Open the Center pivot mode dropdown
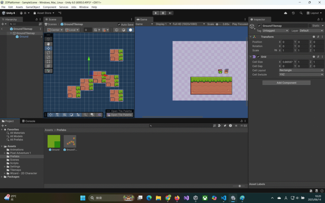 55,30
